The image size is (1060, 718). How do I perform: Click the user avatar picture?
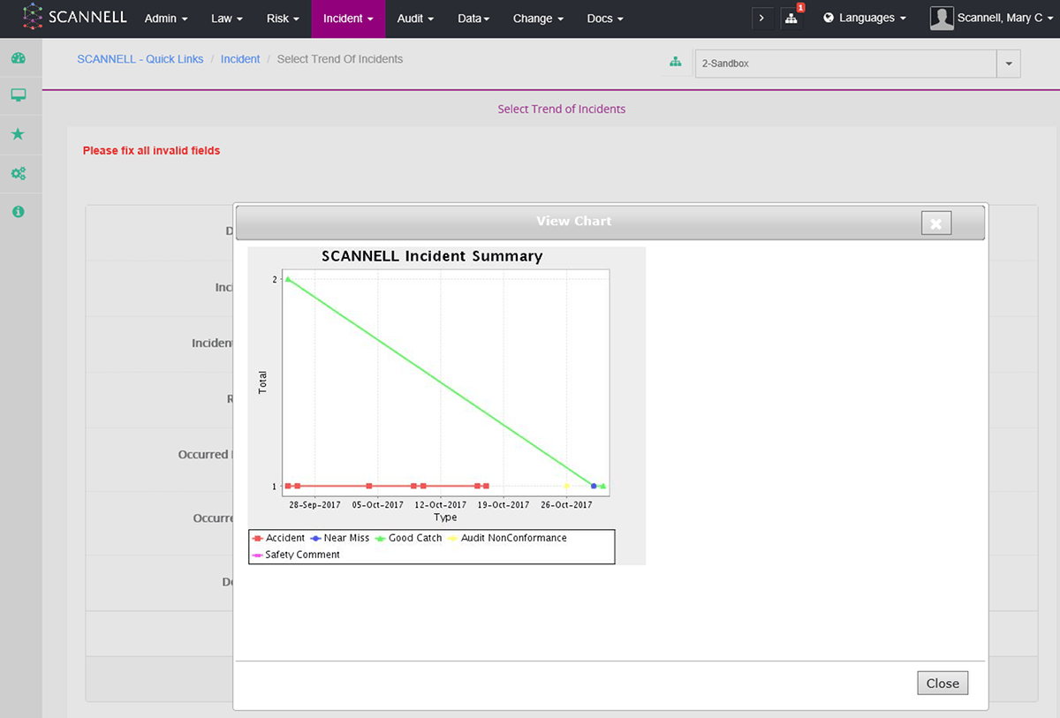coord(942,18)
